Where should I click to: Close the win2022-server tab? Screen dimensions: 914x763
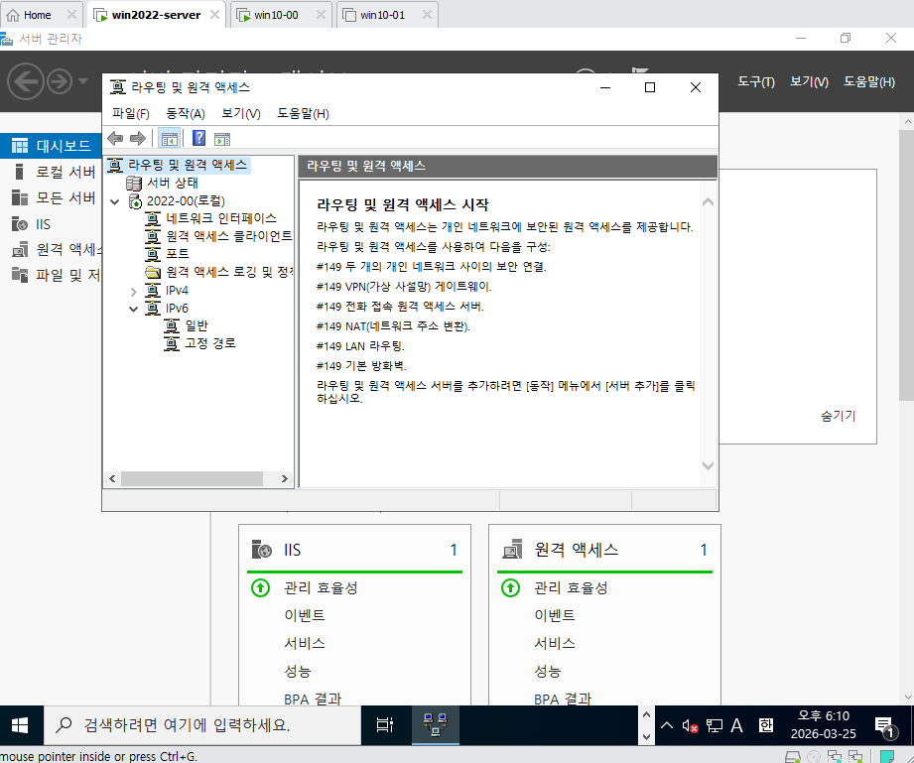click(214, 15)
